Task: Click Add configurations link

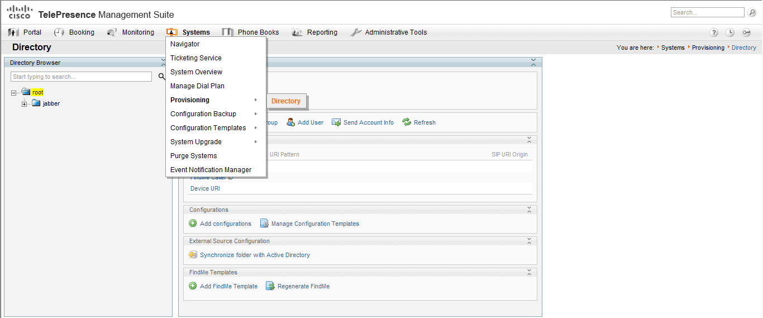Action: (x=226, y=224)
